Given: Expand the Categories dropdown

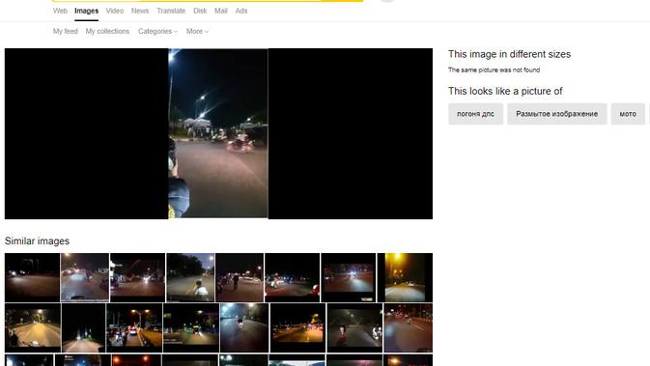Looking at the screenshot, I should [x=157, y=31].
